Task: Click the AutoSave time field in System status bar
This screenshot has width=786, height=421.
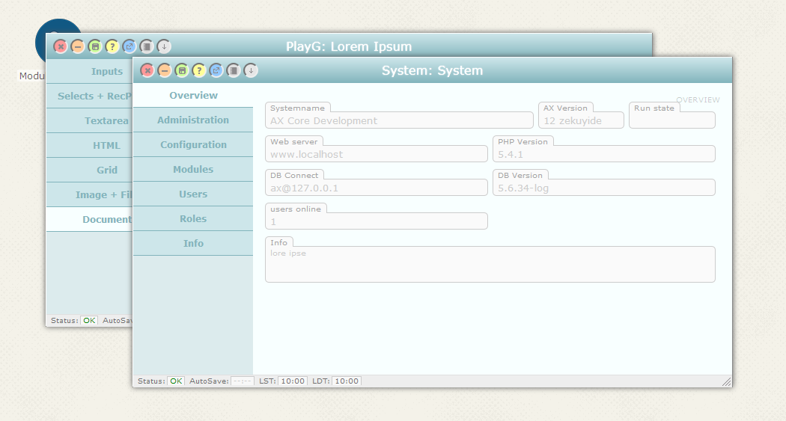Action: [243, 381]
